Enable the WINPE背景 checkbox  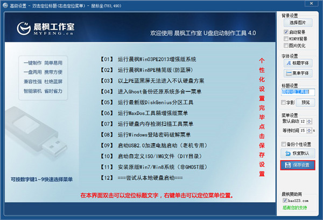point(285,39)
